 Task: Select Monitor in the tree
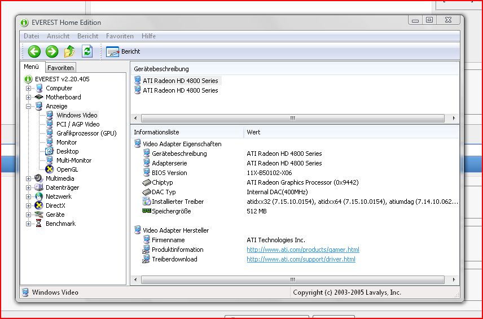coord(67,142)
